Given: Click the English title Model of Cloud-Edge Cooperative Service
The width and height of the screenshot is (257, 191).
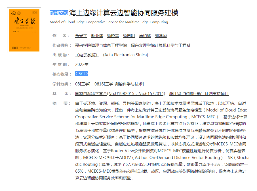Looking at the screenshot, I should click(109, 22).
